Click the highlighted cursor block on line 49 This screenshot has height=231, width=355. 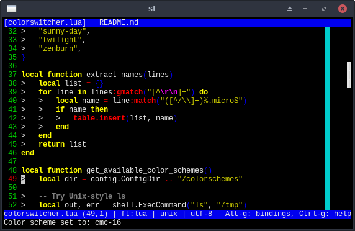click(24, 179)
